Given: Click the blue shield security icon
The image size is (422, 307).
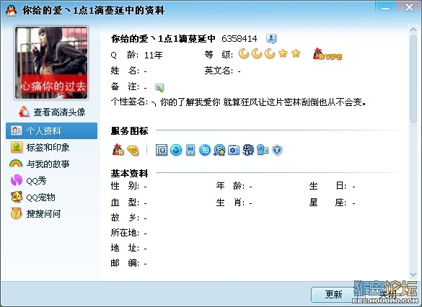Looking at the screenshot, I should 277,150.
